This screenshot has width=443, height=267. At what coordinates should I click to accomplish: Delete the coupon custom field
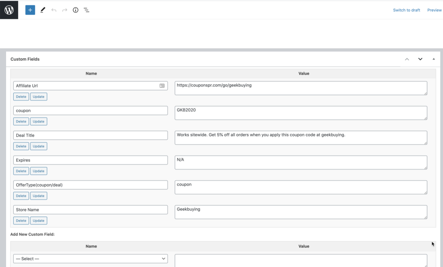coord(21,122)
